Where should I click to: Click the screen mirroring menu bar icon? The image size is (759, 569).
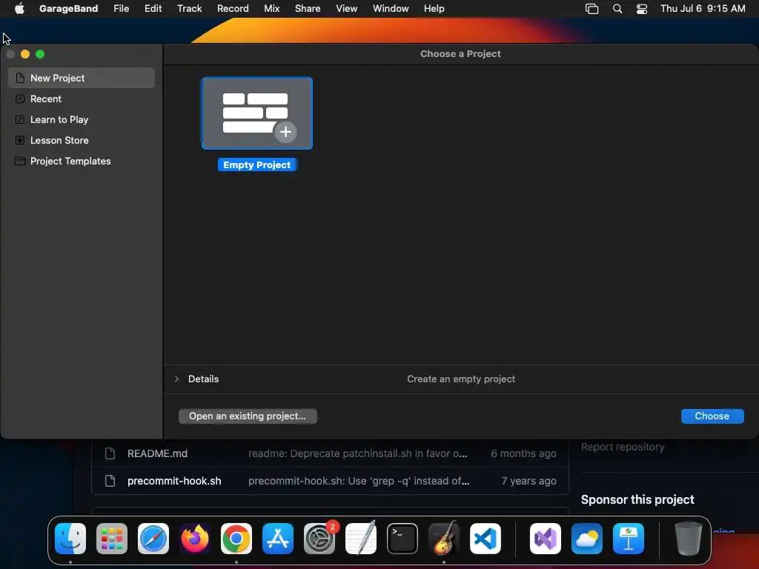coord(591,9)
